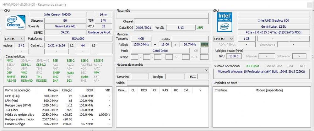Viewport: 314px width, 131px height.
Task: Click the BIOS date 09/03/2021 field
Action: (x=143, y=28)
